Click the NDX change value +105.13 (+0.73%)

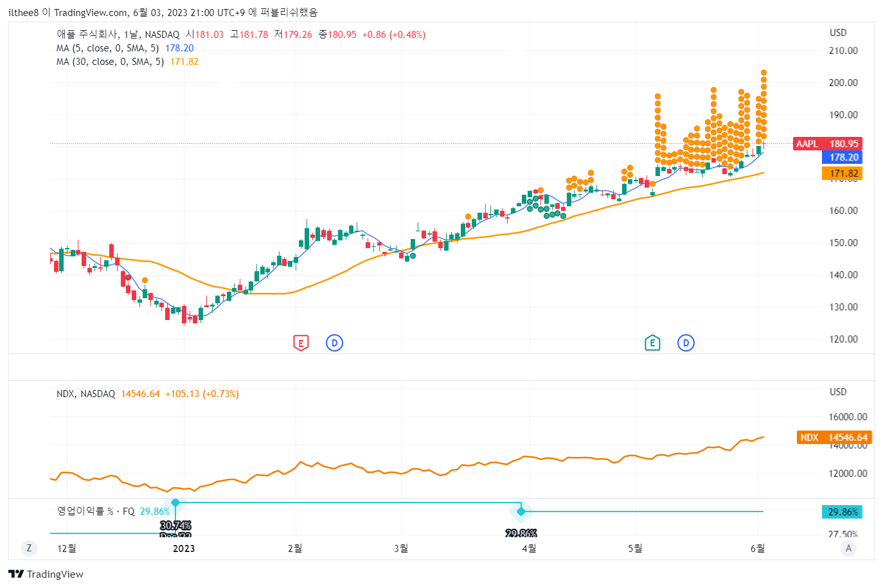point(202,394)
